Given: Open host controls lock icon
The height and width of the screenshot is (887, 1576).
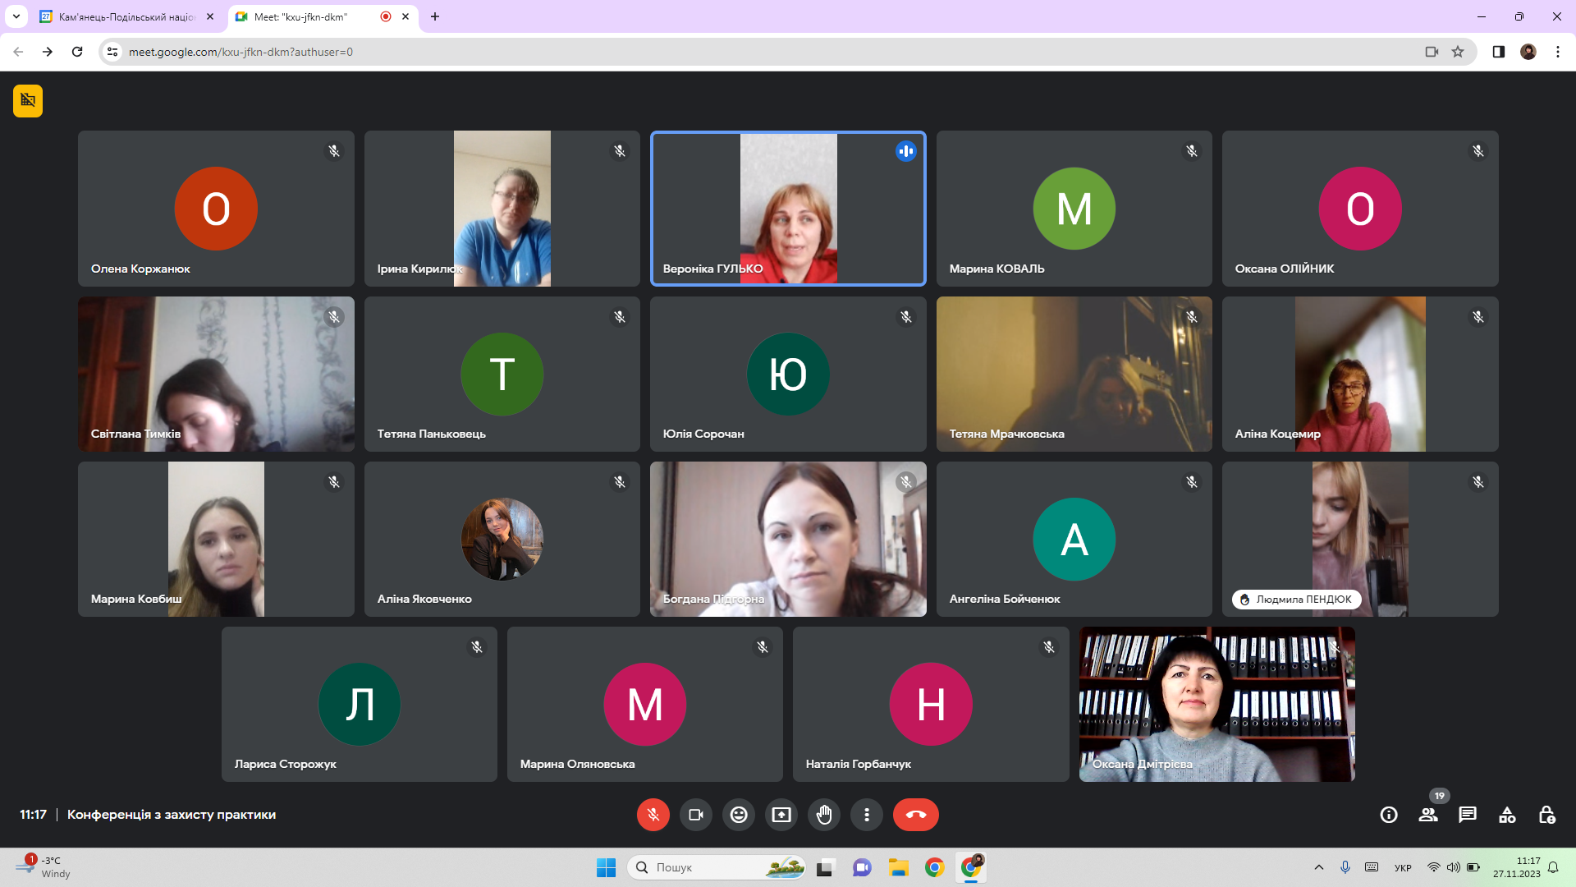Looking at the screenshot, I should (x=1546, y=815).
